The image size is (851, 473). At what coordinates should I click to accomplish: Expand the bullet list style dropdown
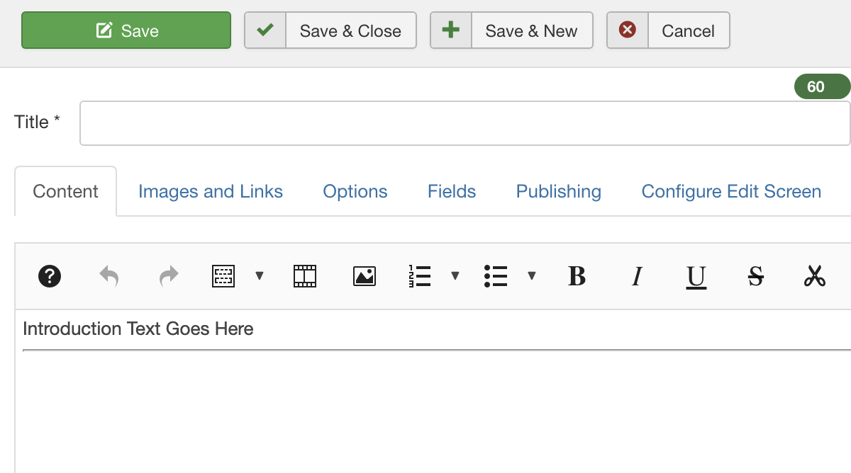(532, 275)
